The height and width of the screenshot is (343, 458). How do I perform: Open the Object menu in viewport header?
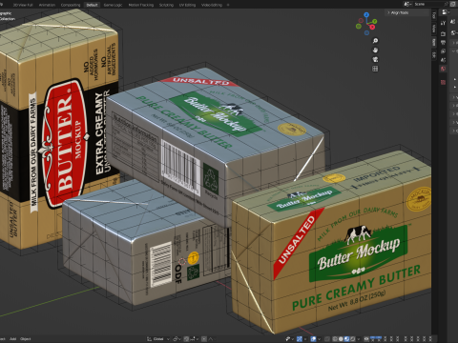point(26,339)
